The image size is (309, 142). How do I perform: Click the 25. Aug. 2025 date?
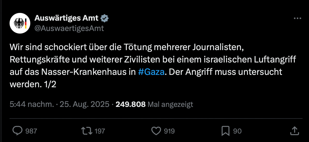pyautogui.click(x=85, y=104)
